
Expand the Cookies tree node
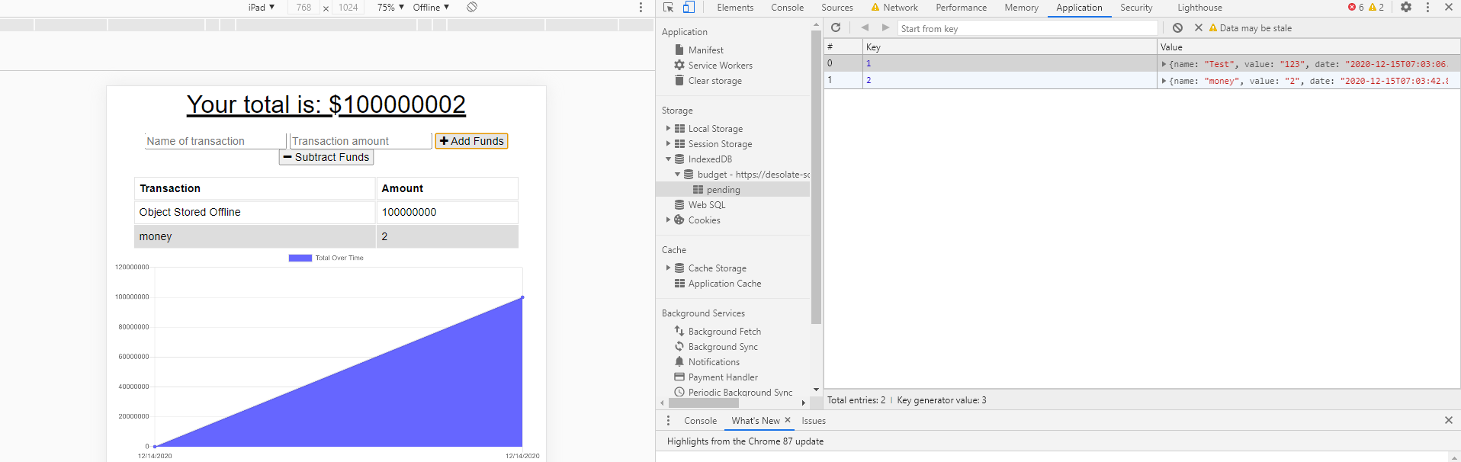[668, 220]
